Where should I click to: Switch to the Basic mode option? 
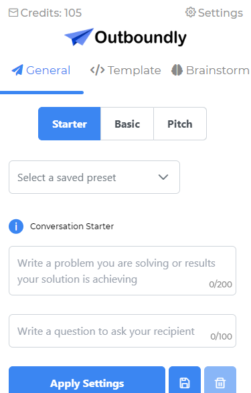click(127, 124)
